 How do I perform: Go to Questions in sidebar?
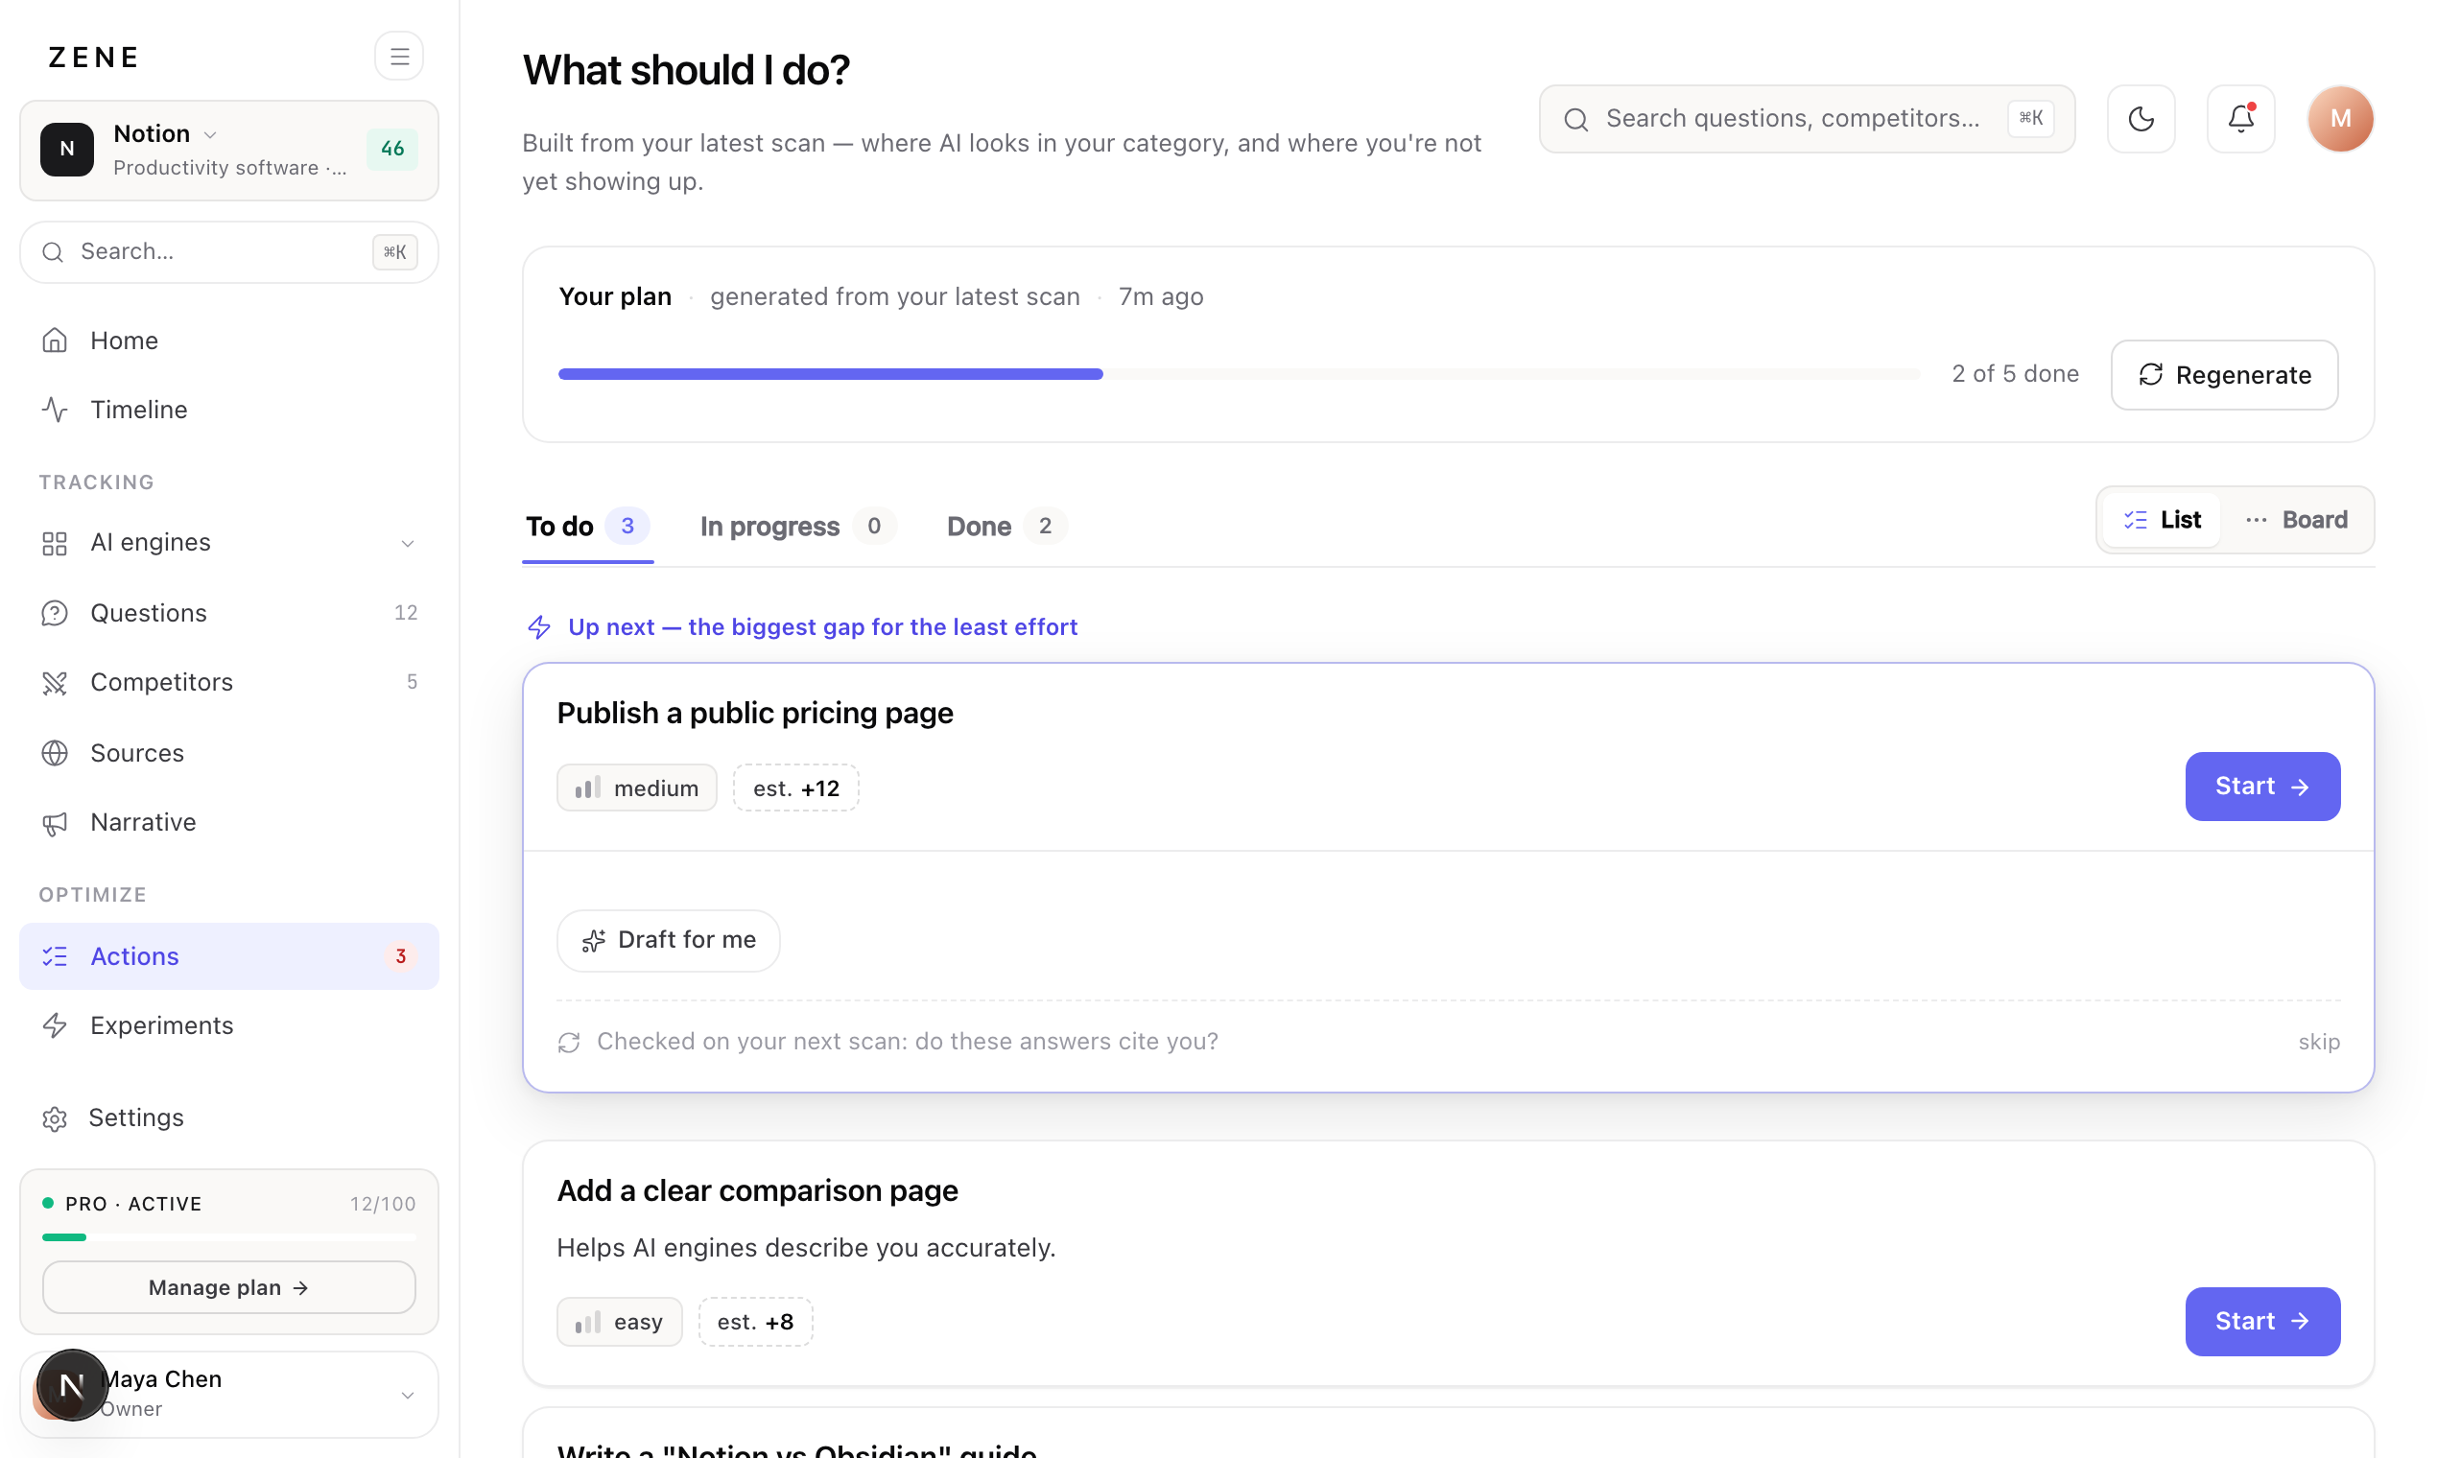tap(229, 613)
